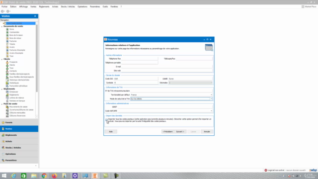318x179 pixels.
Task: Click the Site web input field
Action: (x=167, y=71)
